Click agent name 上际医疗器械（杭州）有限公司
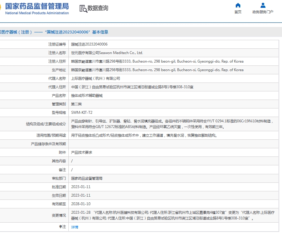Screen dimensions: 282x234 pyautogui.click(x=95, y=79)
